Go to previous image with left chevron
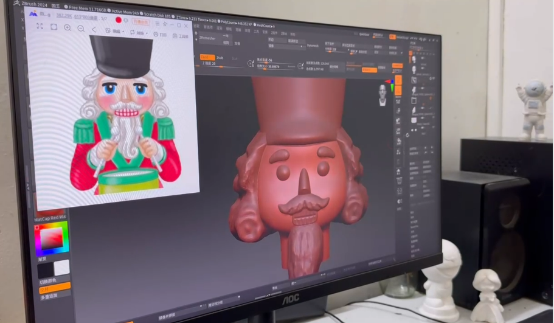The image size is (554, 323). click(x=94, y=29)
